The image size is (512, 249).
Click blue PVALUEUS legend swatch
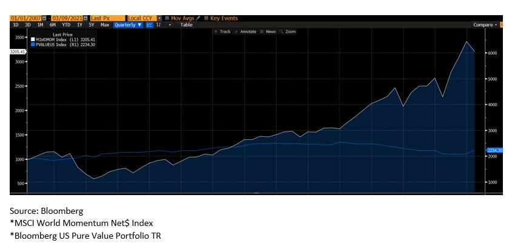33,45
